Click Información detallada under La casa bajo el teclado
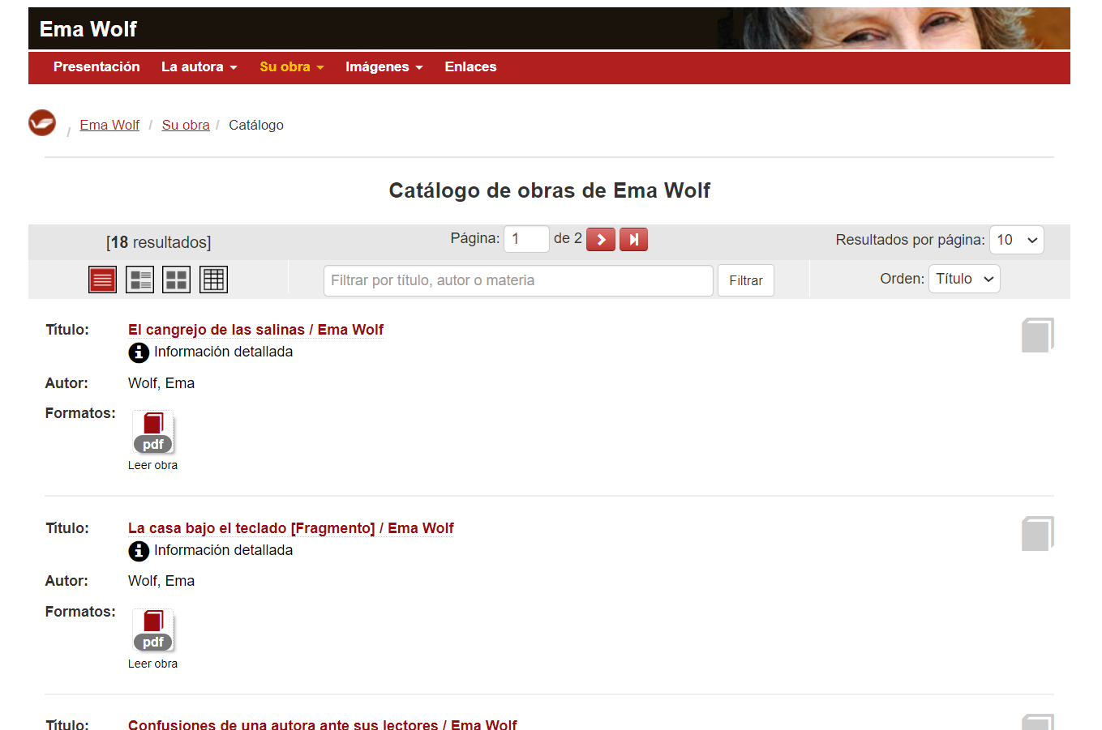 pyautogui.click(x=224, y=550)
